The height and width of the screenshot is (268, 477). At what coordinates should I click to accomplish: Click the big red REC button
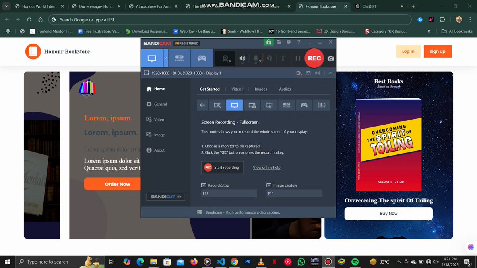314,58
